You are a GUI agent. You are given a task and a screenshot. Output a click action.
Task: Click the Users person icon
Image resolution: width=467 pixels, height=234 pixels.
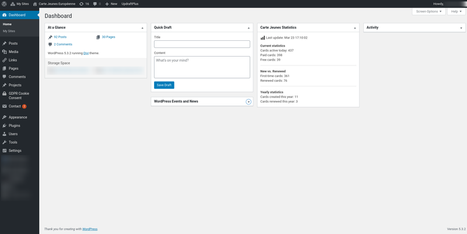coord(4,134)
